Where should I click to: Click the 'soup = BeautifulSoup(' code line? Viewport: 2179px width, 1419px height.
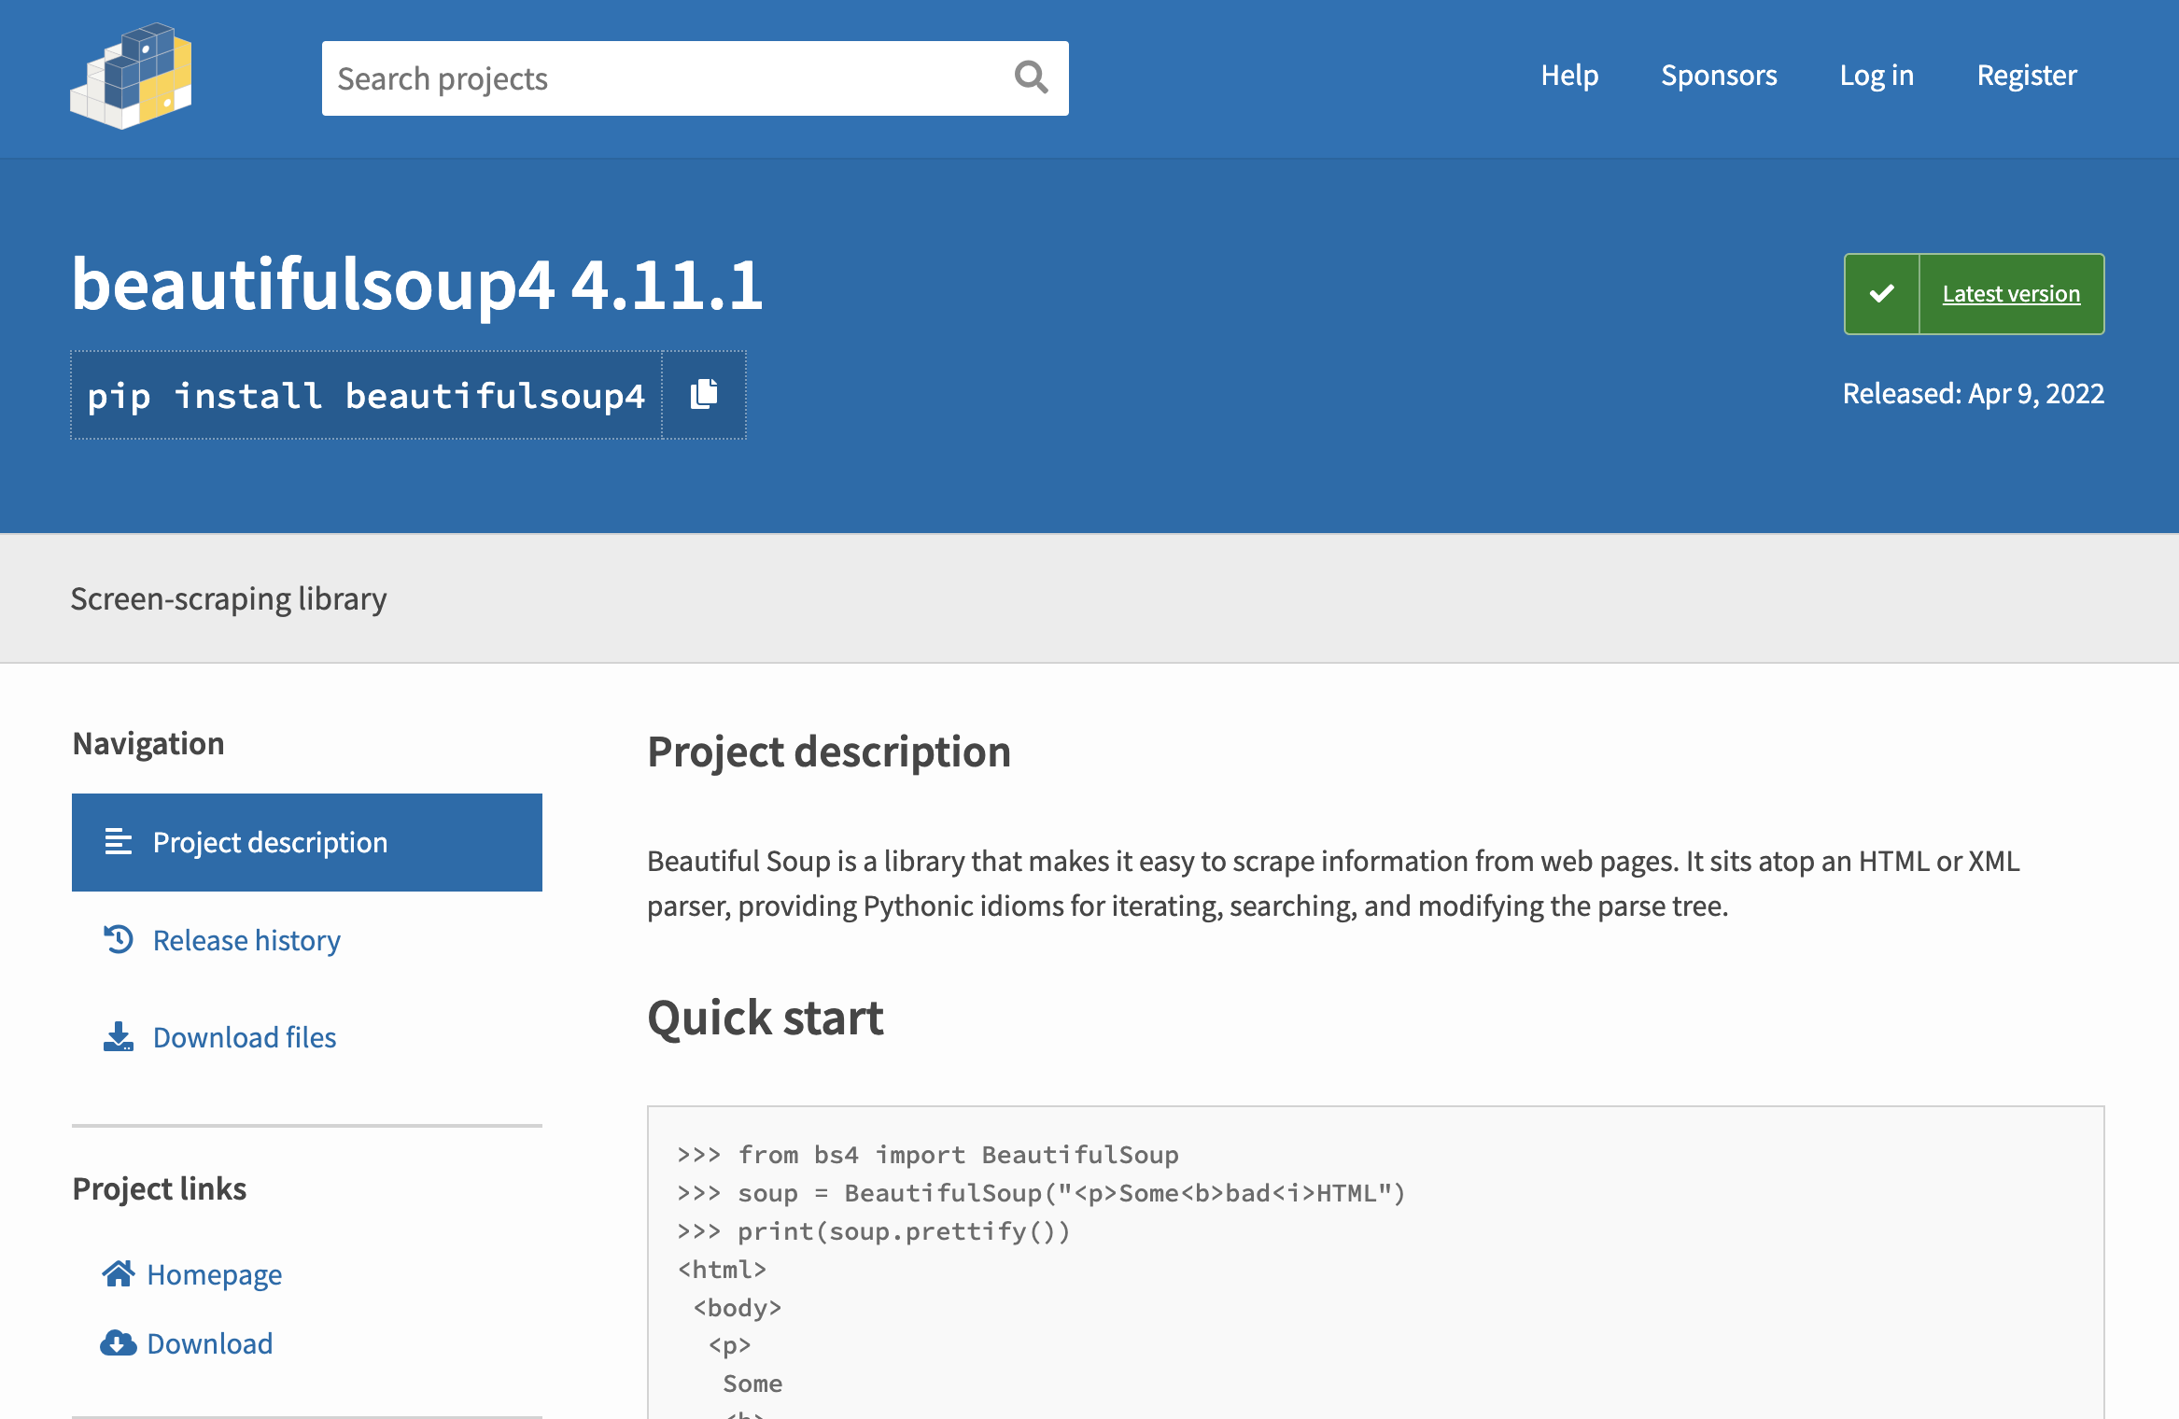(x=1041, y=1193)
